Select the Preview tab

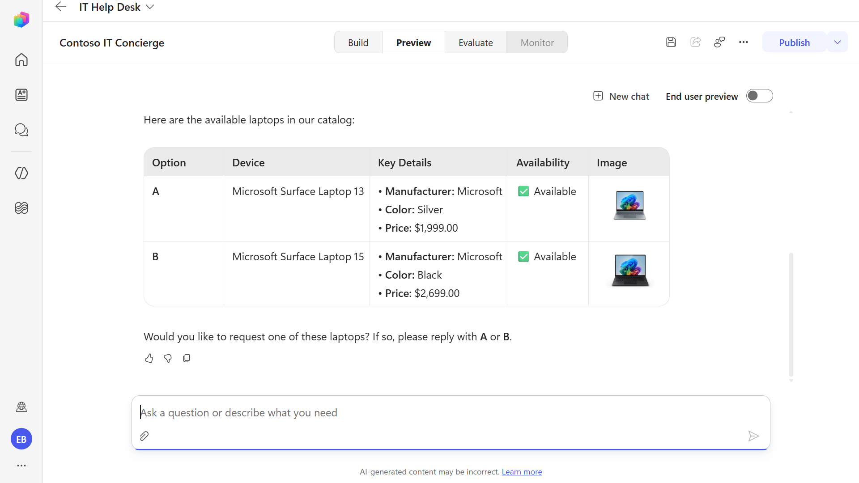coord(413,42)
